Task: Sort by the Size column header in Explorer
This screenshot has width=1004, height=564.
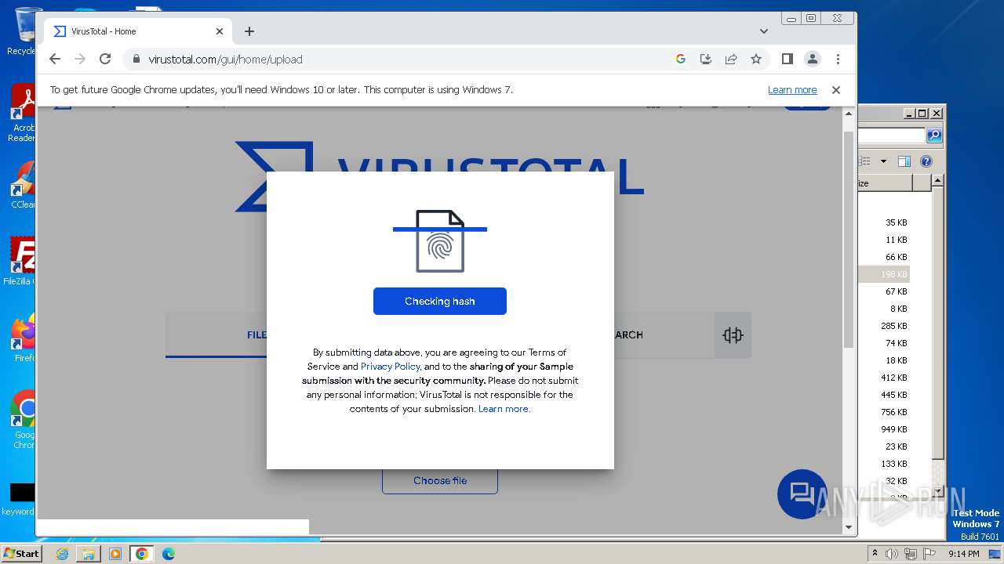Action: [885, 183]
